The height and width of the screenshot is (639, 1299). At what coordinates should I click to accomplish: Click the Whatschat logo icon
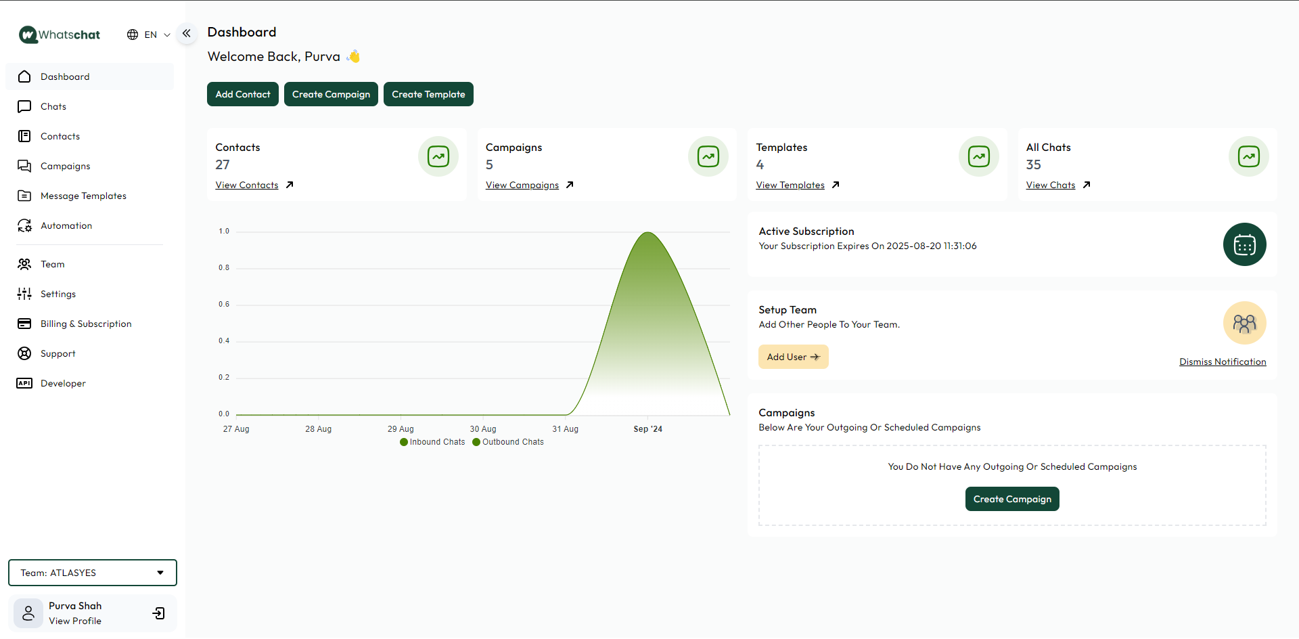coord(28,35)
